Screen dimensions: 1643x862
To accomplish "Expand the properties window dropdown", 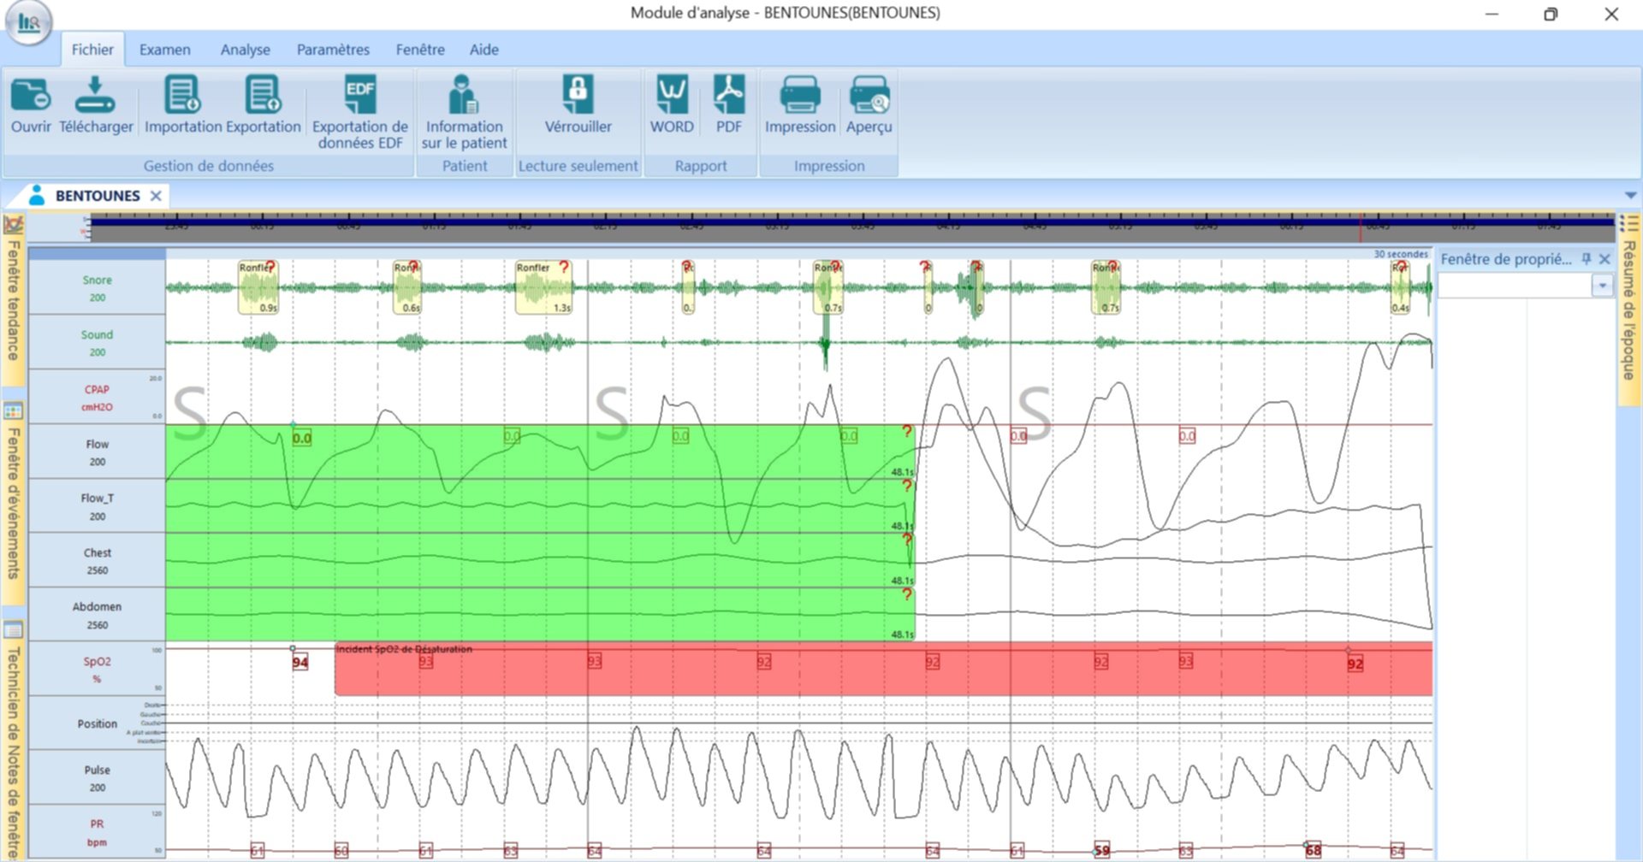I will (1602, 286).
